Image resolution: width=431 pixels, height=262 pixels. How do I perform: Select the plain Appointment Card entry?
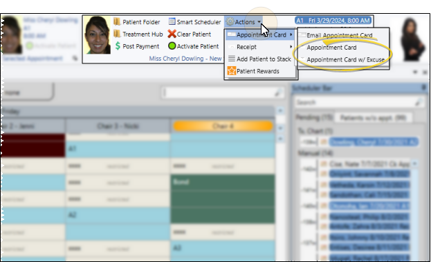331,48
